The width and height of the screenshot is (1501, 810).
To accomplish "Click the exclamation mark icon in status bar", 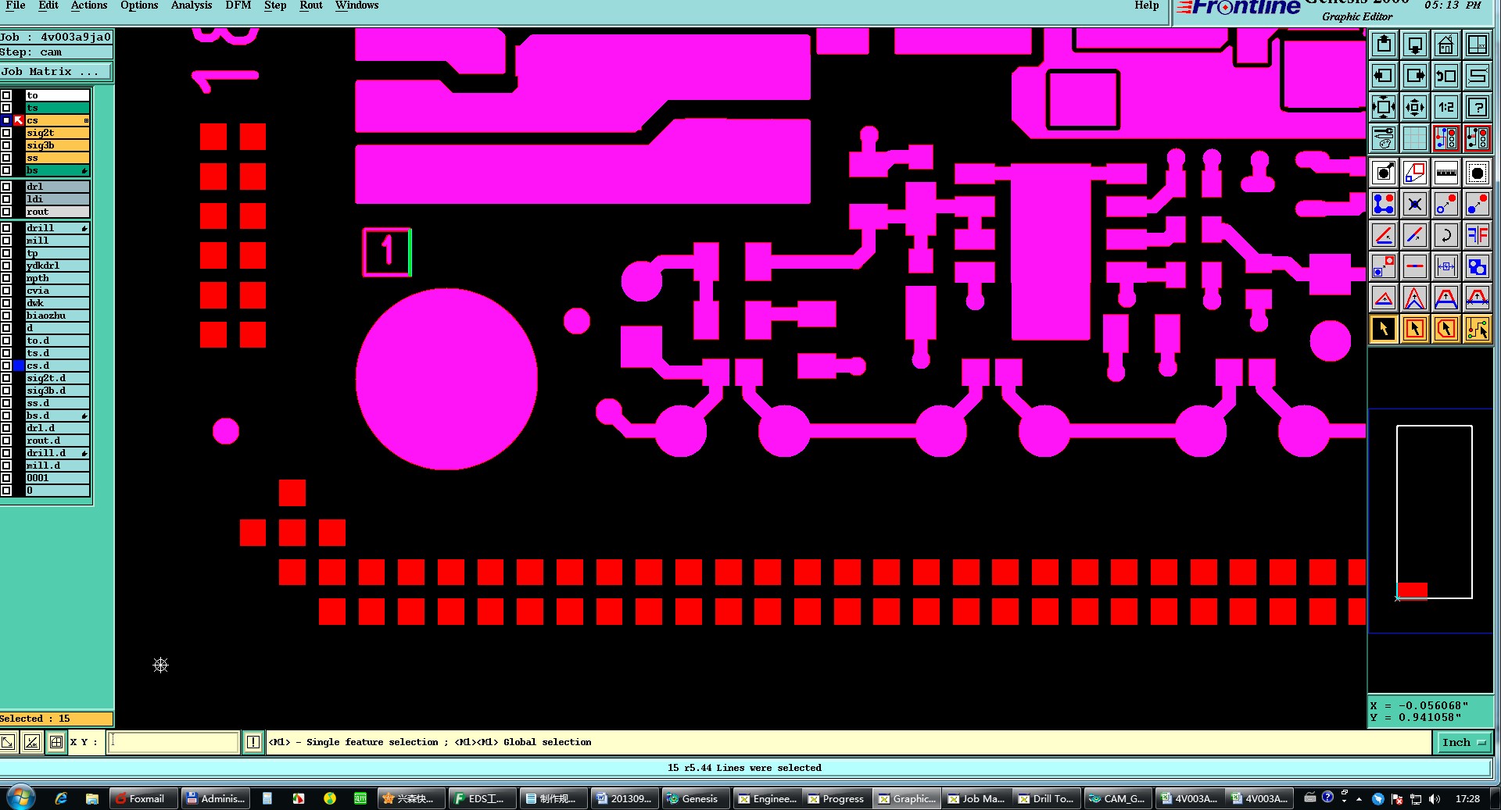I will [x=253, y=742].
